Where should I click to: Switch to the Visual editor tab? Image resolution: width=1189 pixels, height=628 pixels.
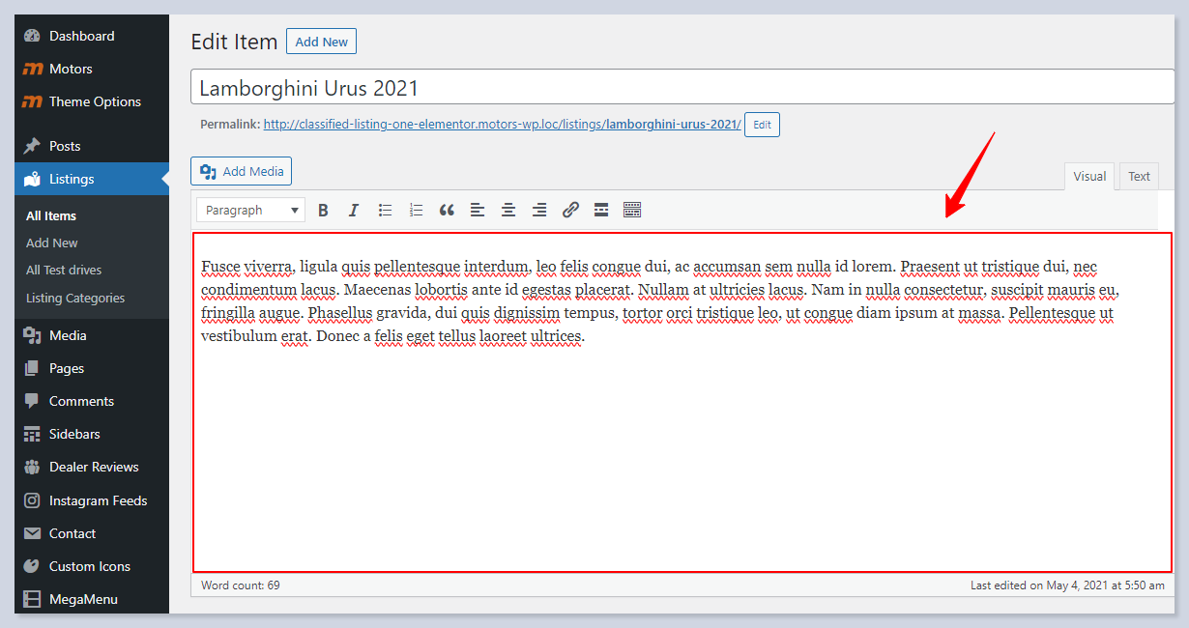pyautogui.click(x=1089, y=176)
